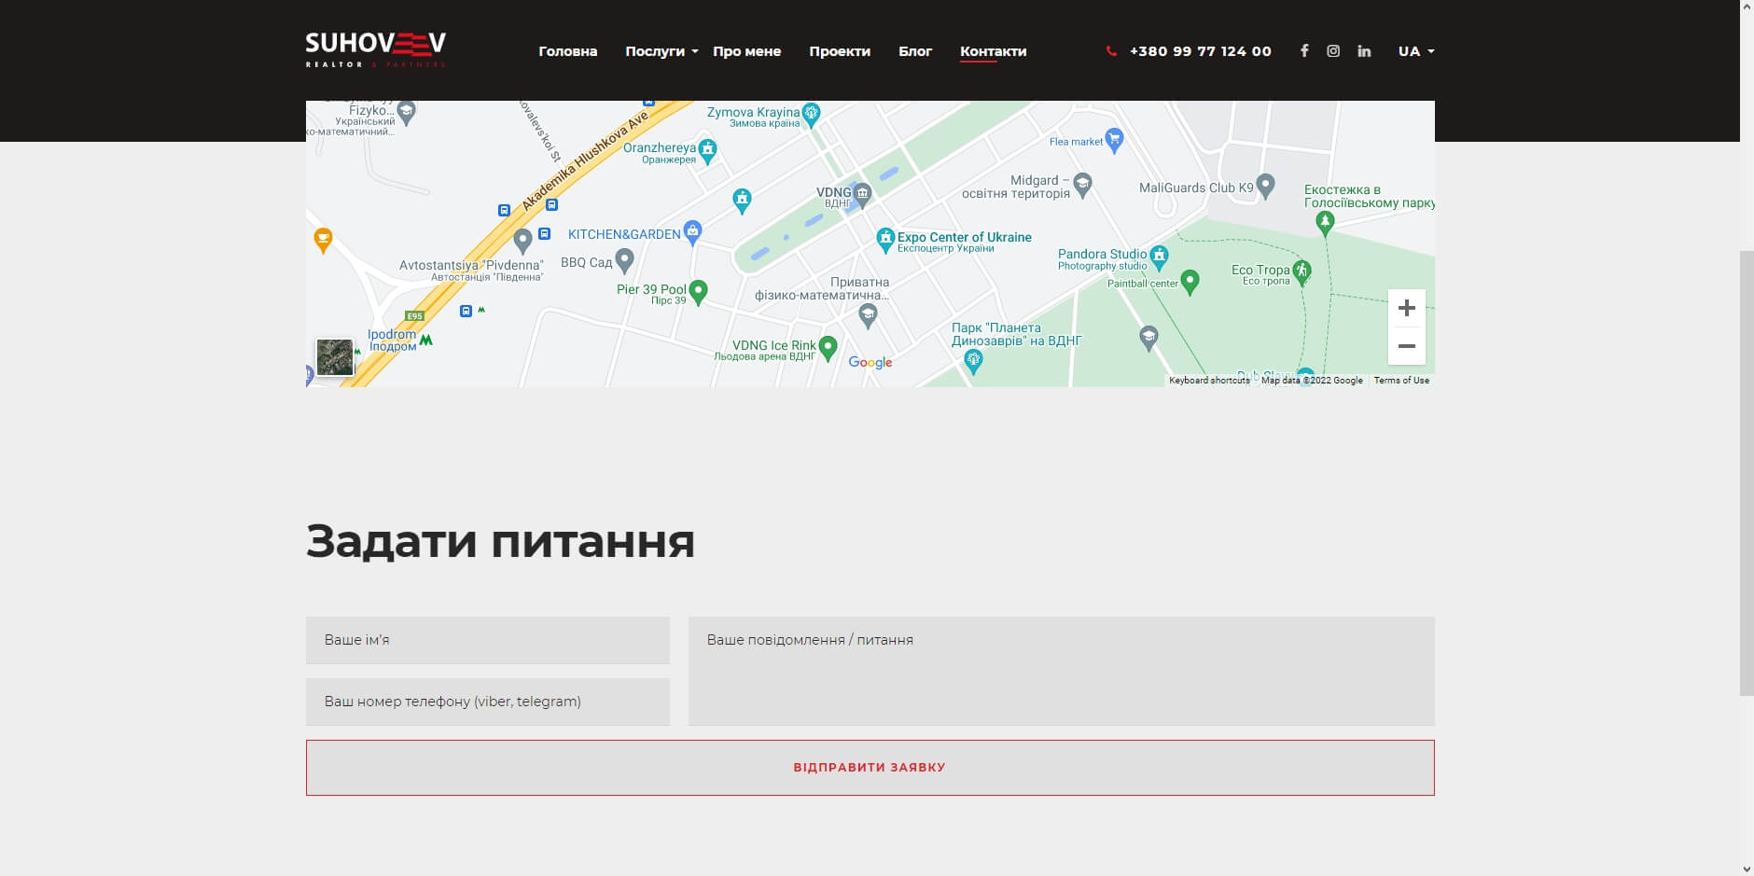Open the Блог menu item
Screen dimensions: 1754x876
point(914,51)
